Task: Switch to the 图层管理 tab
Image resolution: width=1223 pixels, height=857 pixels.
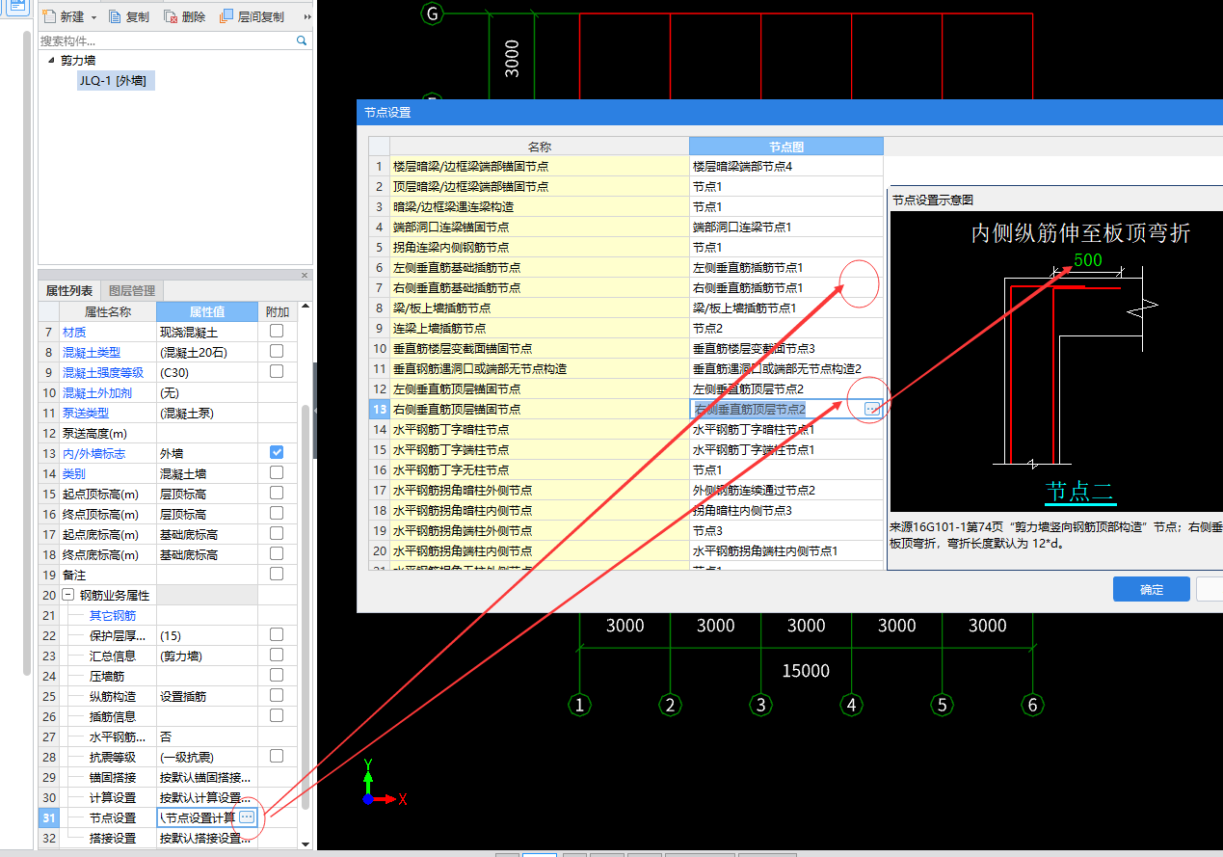Action: coord(132,290)
